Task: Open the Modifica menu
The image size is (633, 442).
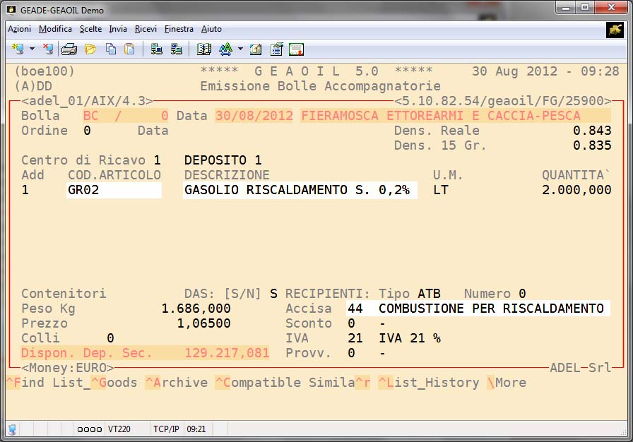Action: click(x=55, y=29)
